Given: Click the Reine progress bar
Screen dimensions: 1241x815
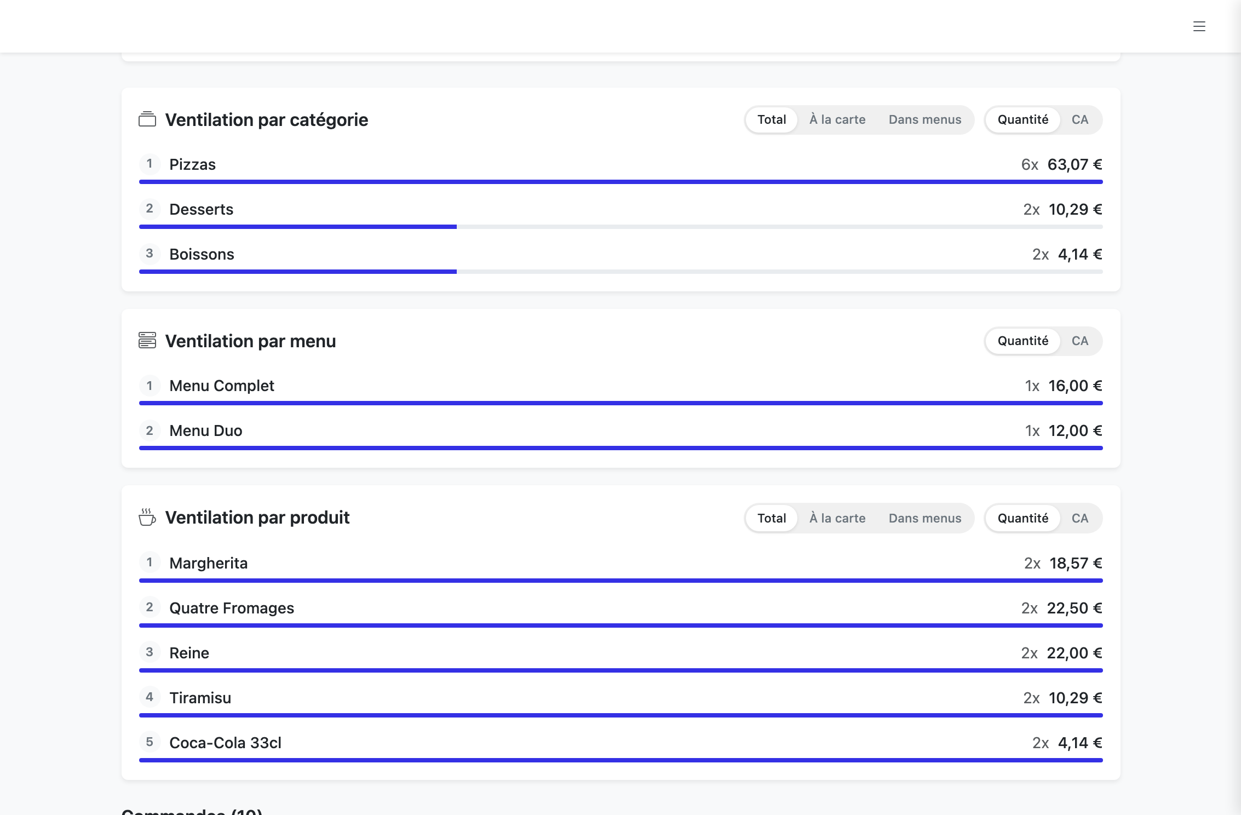Looking at the screenshot, I should (x=621, y=670).
